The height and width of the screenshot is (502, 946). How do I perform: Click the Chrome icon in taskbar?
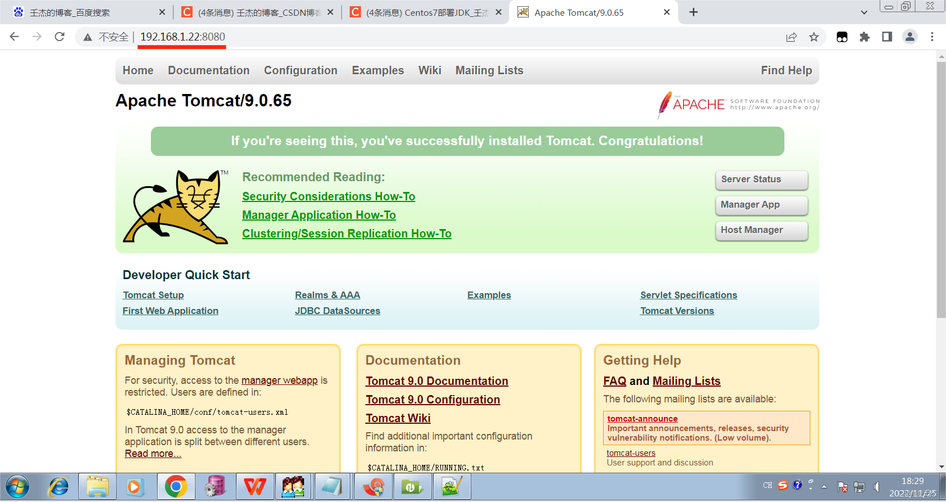pos(176,487)
